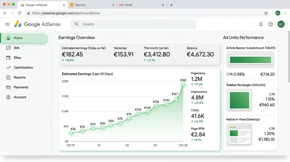Click the €95 chart data point
This screenshot has width=290, height=162.
129,118
